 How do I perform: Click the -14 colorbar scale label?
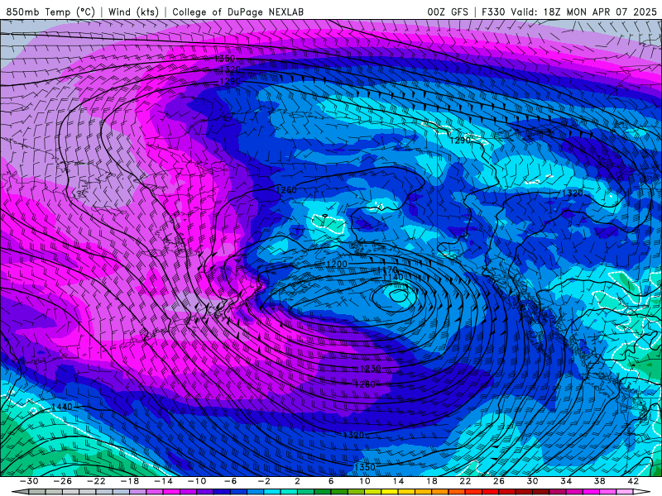pos(163,481)
